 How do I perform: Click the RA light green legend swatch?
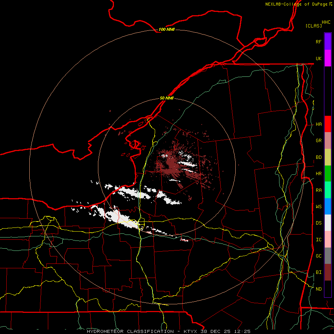click(328, 190)
